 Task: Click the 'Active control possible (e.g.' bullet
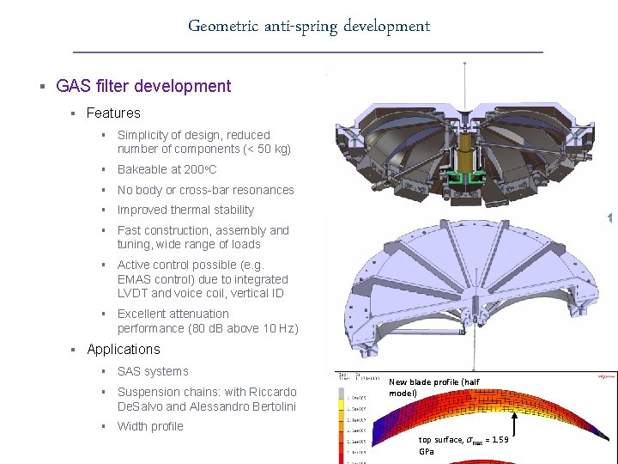pos(191,265)
